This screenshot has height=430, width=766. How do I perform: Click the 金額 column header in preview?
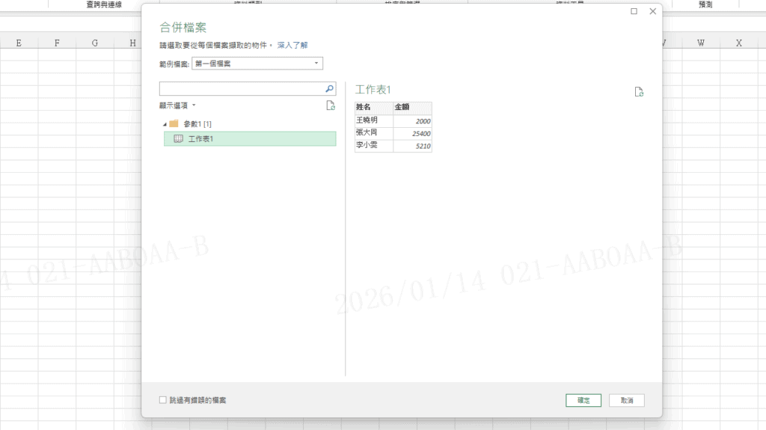[412, 108]
